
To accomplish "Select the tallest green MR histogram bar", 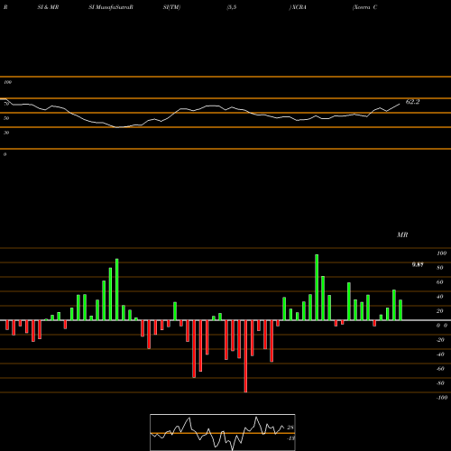I will tap(317, 288).
